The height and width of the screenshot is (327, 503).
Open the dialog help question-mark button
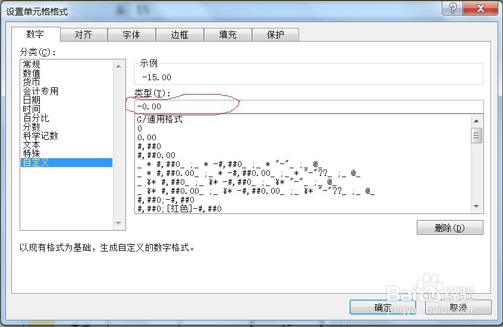[x=452, y=8]
